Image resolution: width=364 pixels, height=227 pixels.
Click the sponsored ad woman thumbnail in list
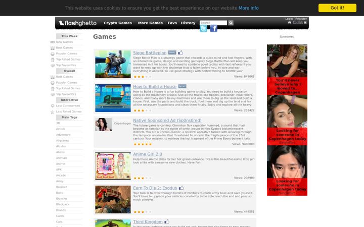coord(103,125)
